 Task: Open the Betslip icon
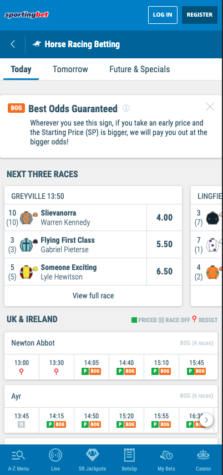[x=129, y=455]
